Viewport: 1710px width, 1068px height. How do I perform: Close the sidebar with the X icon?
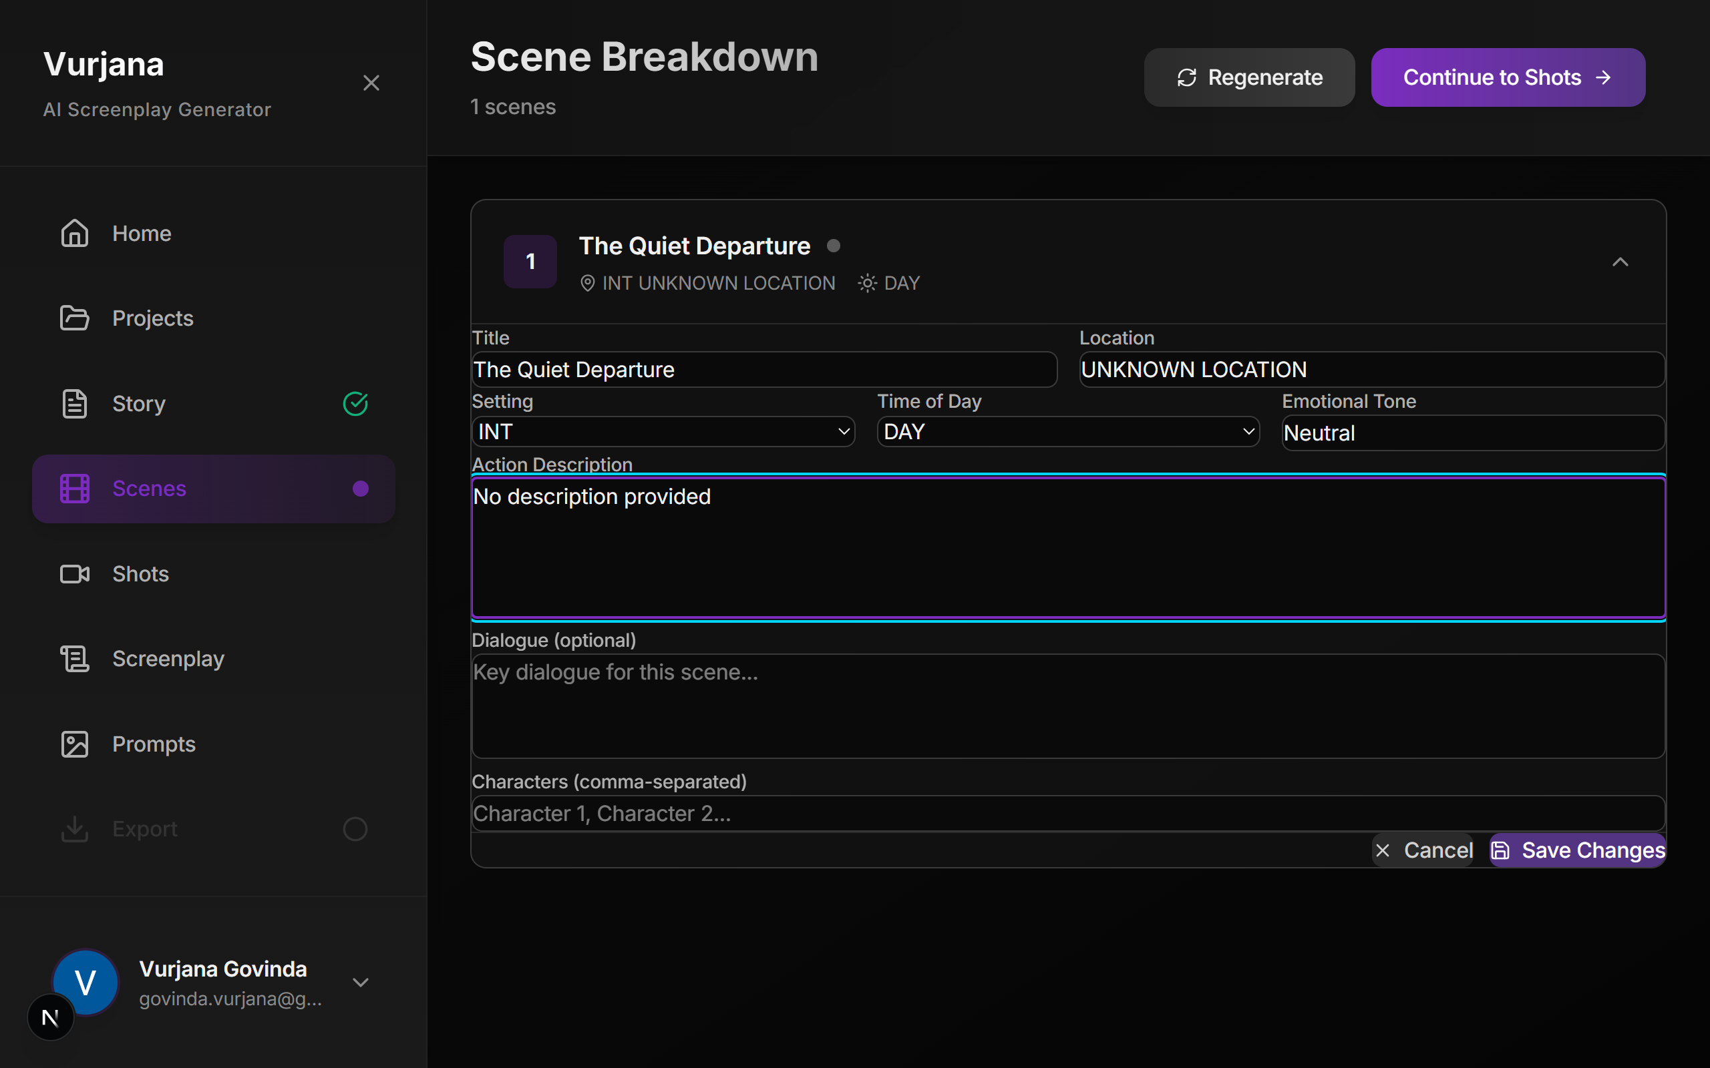(x=371, y=83)
